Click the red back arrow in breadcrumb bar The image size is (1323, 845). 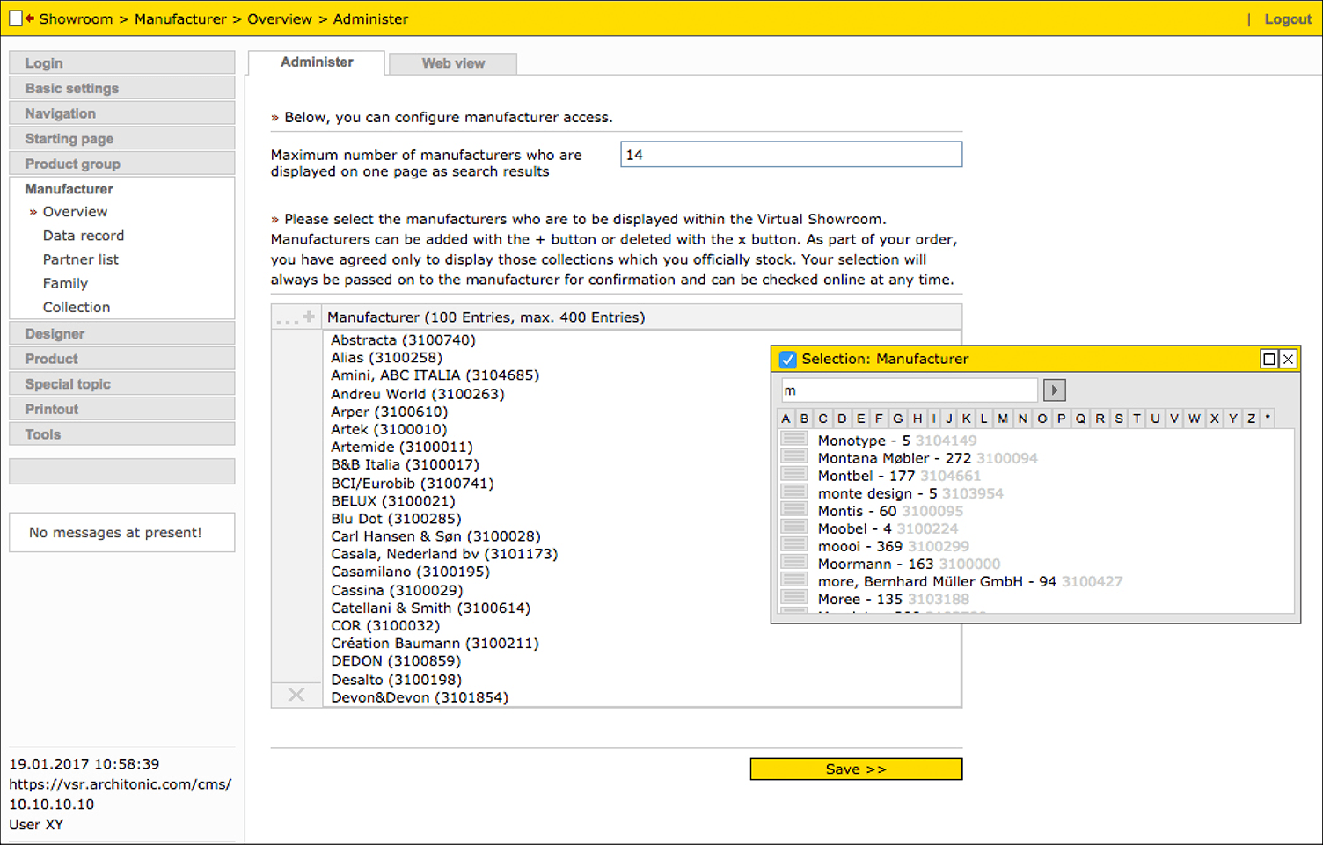click(30, 18)
